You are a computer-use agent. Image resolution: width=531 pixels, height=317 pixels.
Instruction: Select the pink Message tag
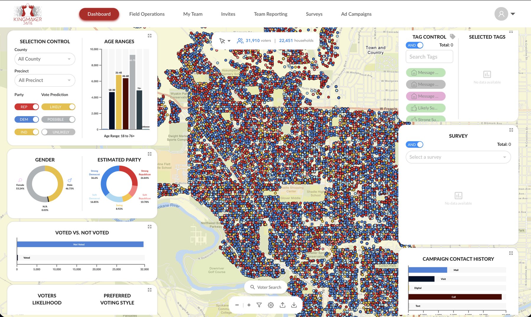pyautogui.click(x=426, y=96)
